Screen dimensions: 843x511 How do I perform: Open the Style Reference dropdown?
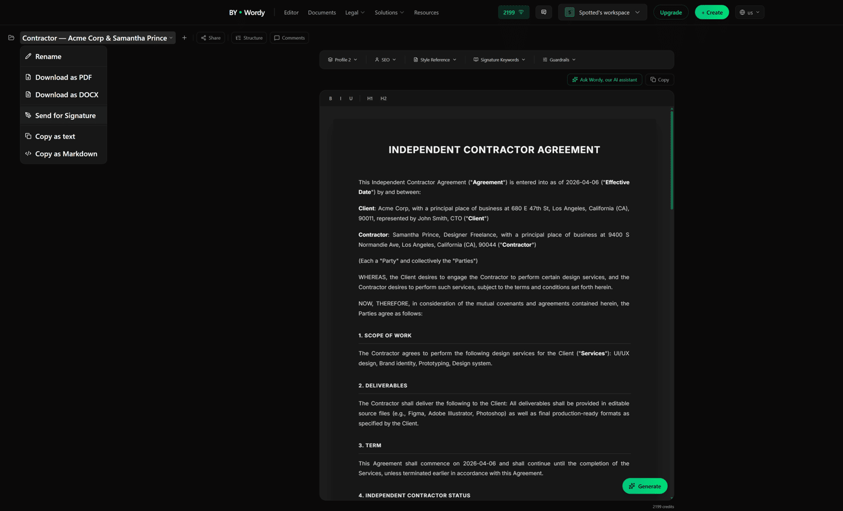pyautogui.click(x=435, y=60)
